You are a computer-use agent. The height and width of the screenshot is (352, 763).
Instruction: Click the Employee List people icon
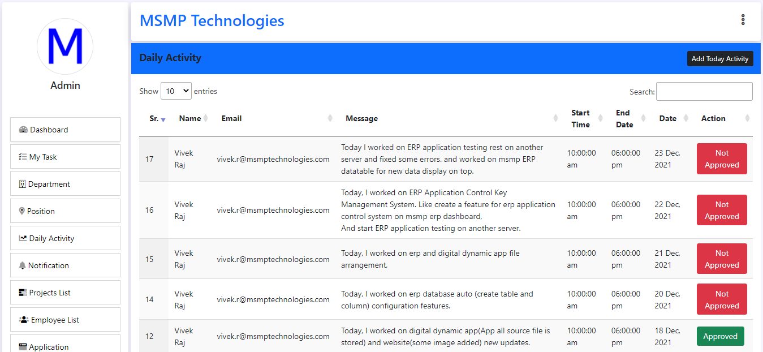(24, 320)
